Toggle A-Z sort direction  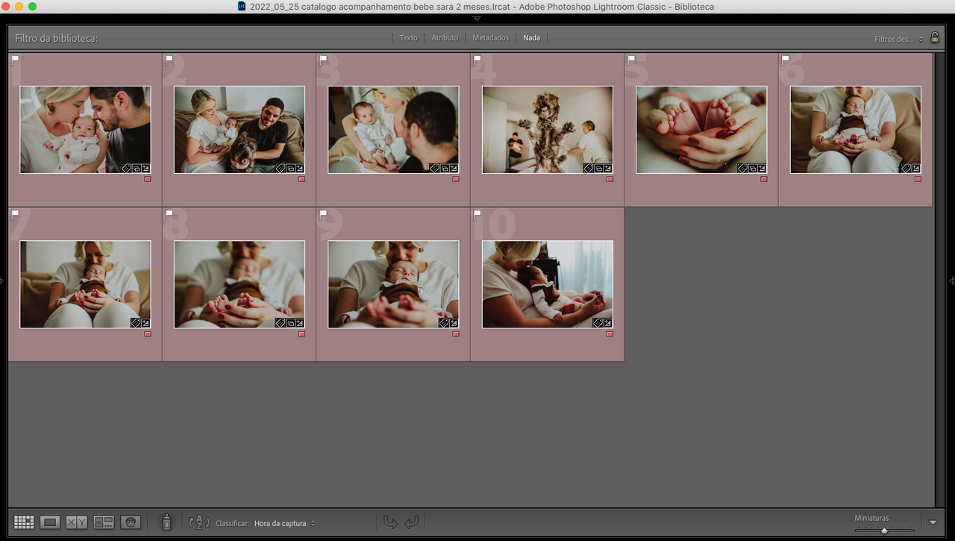199,522
